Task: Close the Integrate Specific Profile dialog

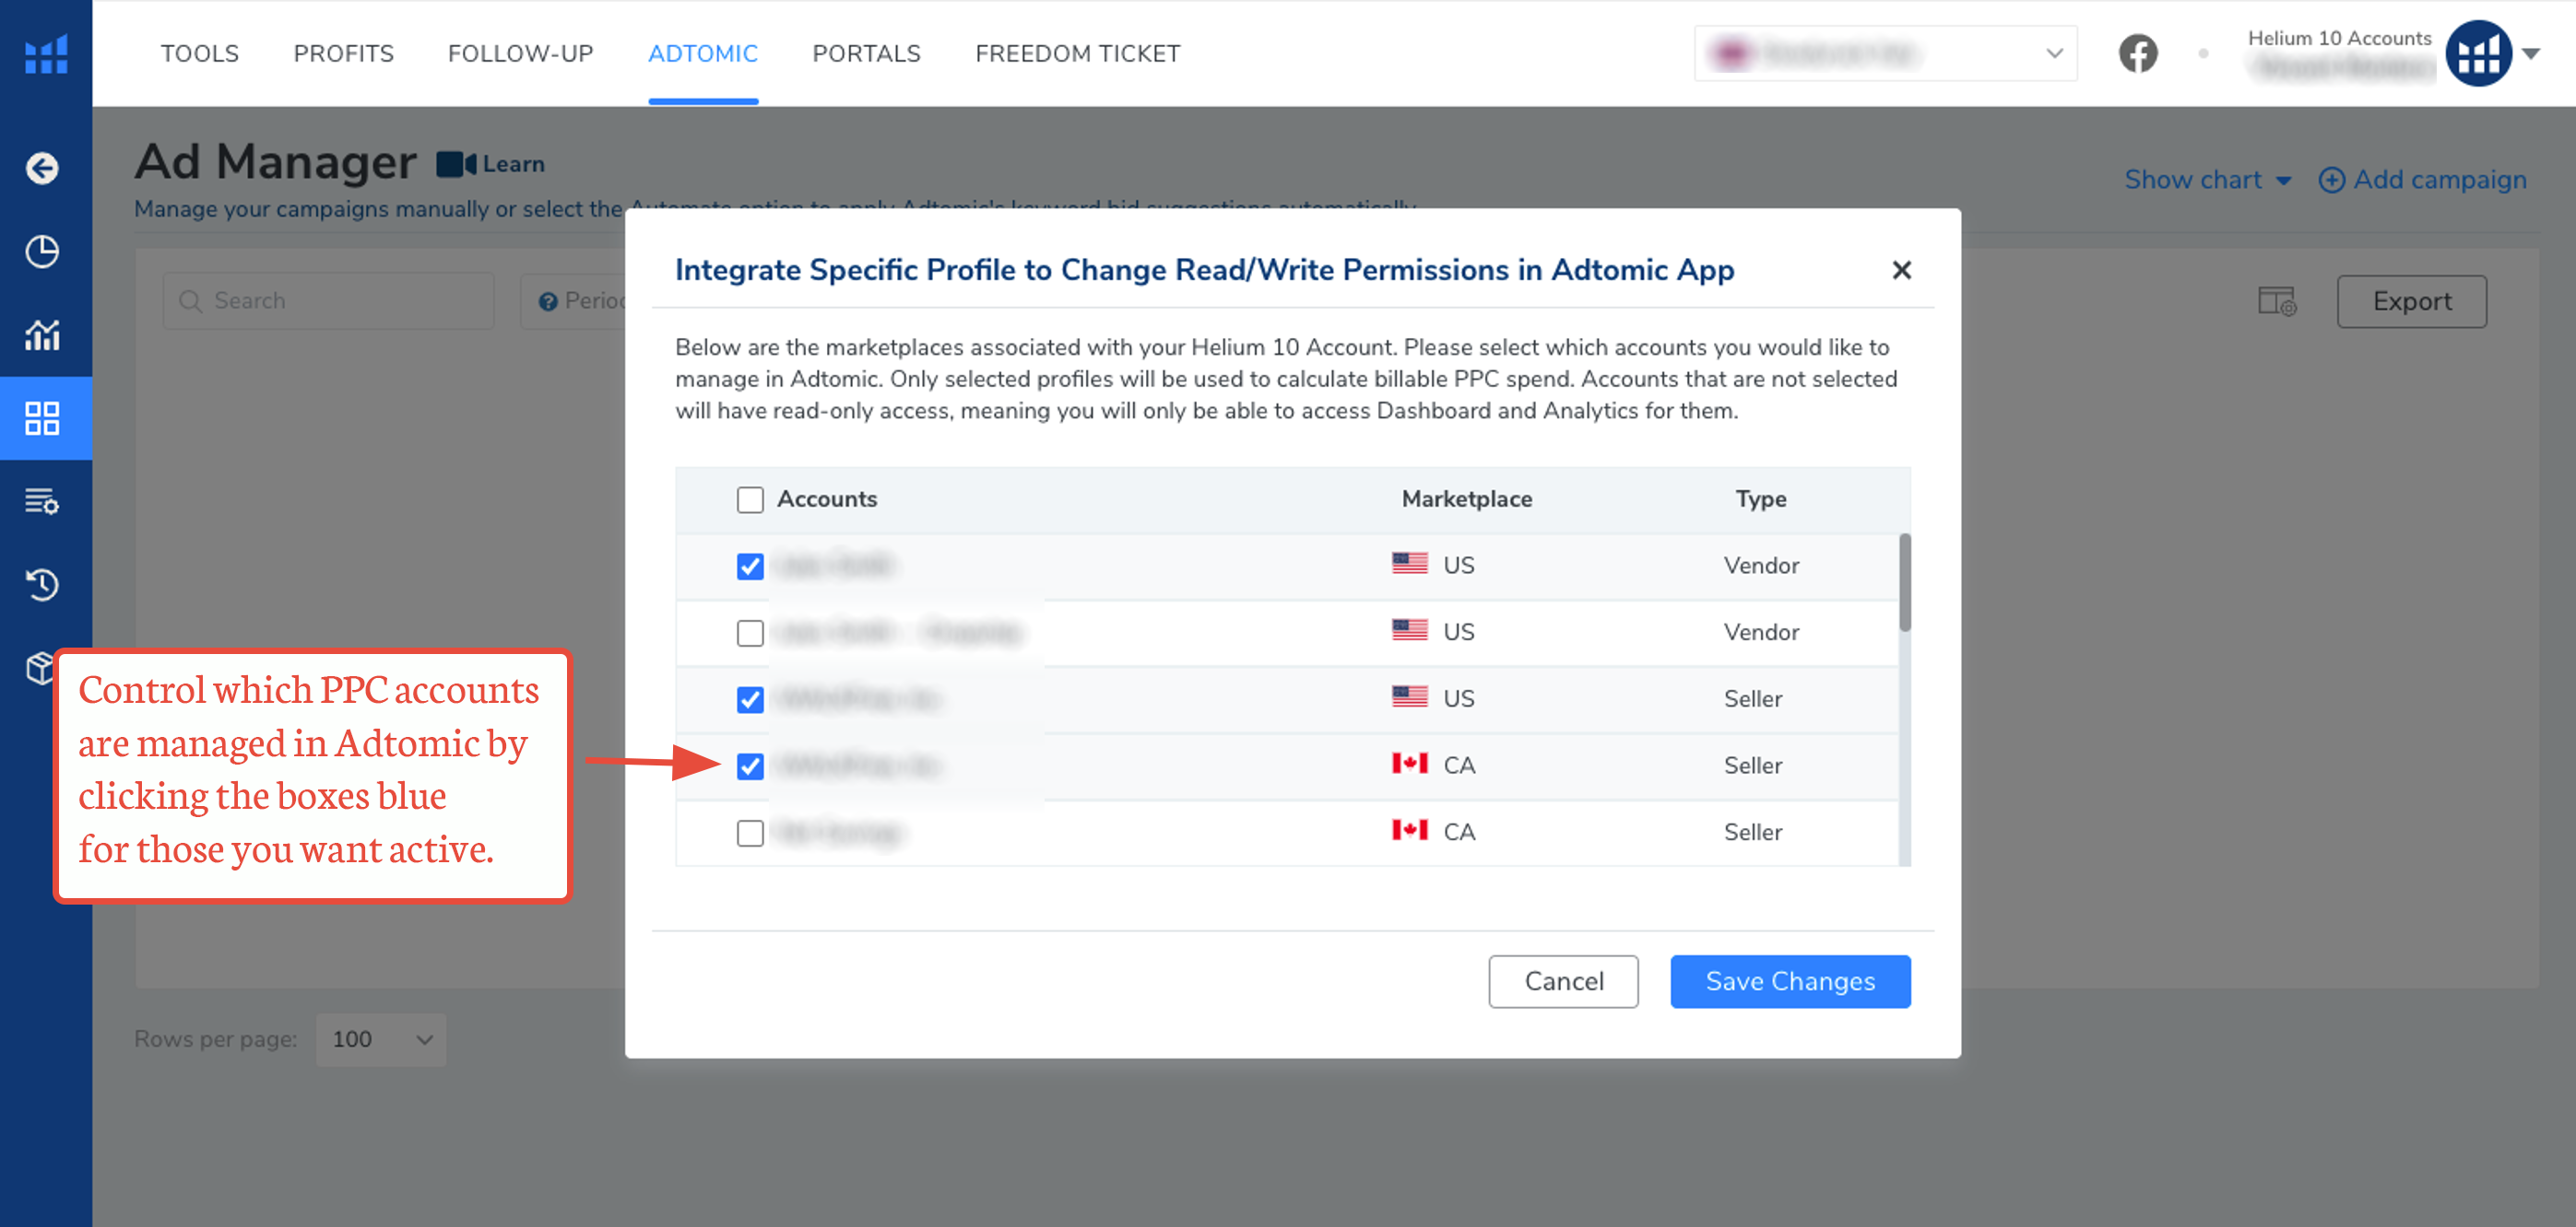Action: [1901, 270]
